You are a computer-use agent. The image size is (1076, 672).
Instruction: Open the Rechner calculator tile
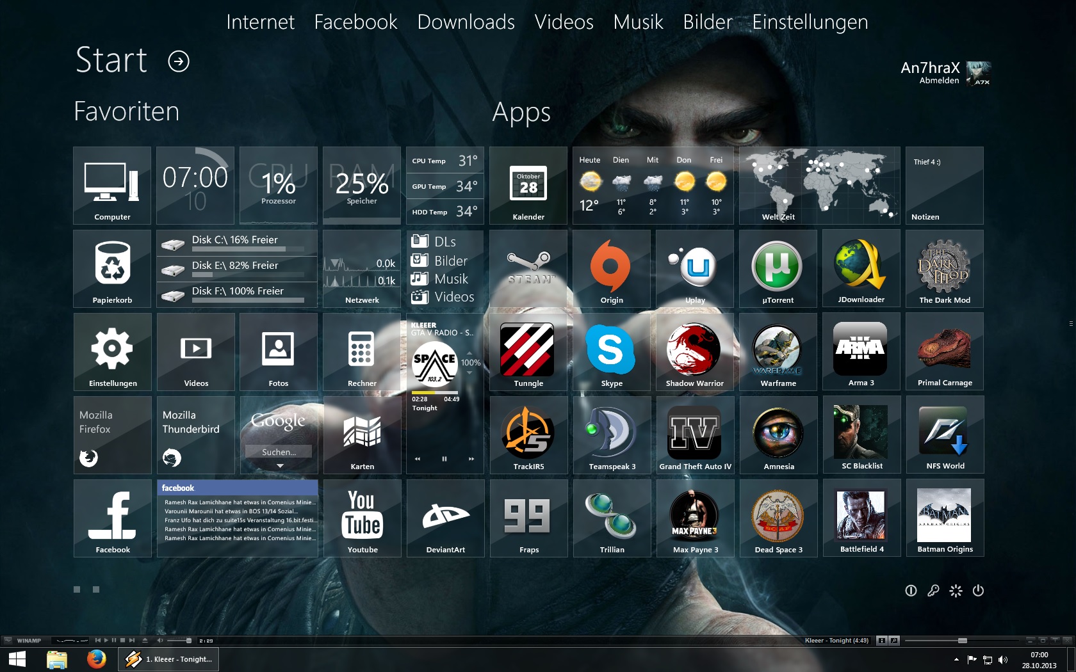point(362,352)
